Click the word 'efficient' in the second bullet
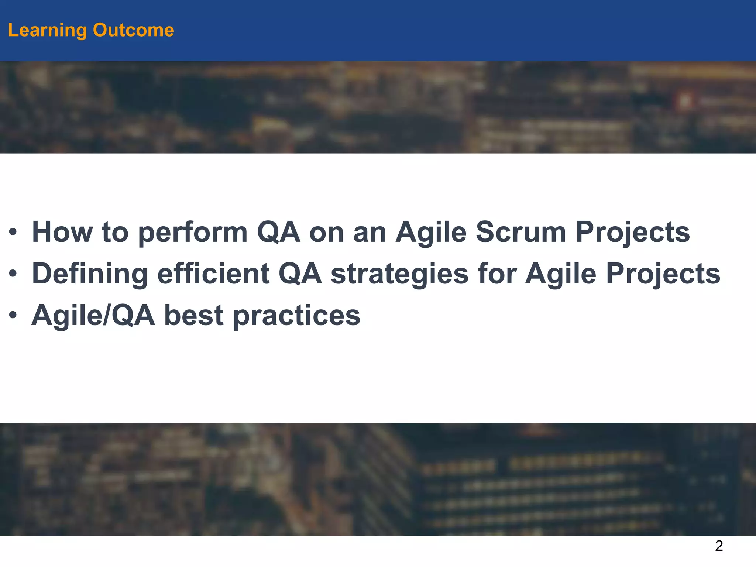 [x=214, y=274]
